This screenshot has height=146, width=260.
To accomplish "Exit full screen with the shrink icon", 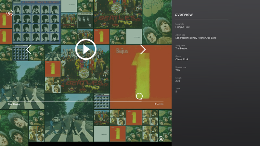I will 161,139.
